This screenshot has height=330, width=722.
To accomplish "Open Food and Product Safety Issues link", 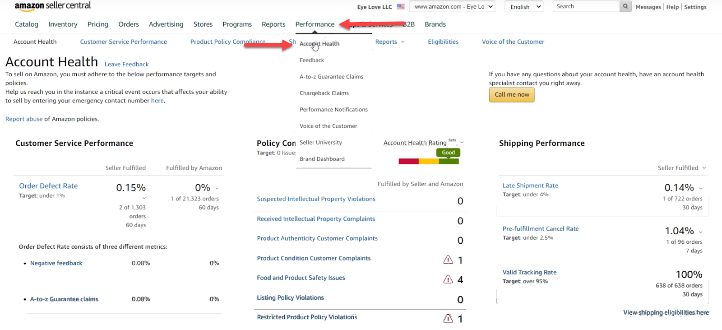I will (x=301, y=278).
